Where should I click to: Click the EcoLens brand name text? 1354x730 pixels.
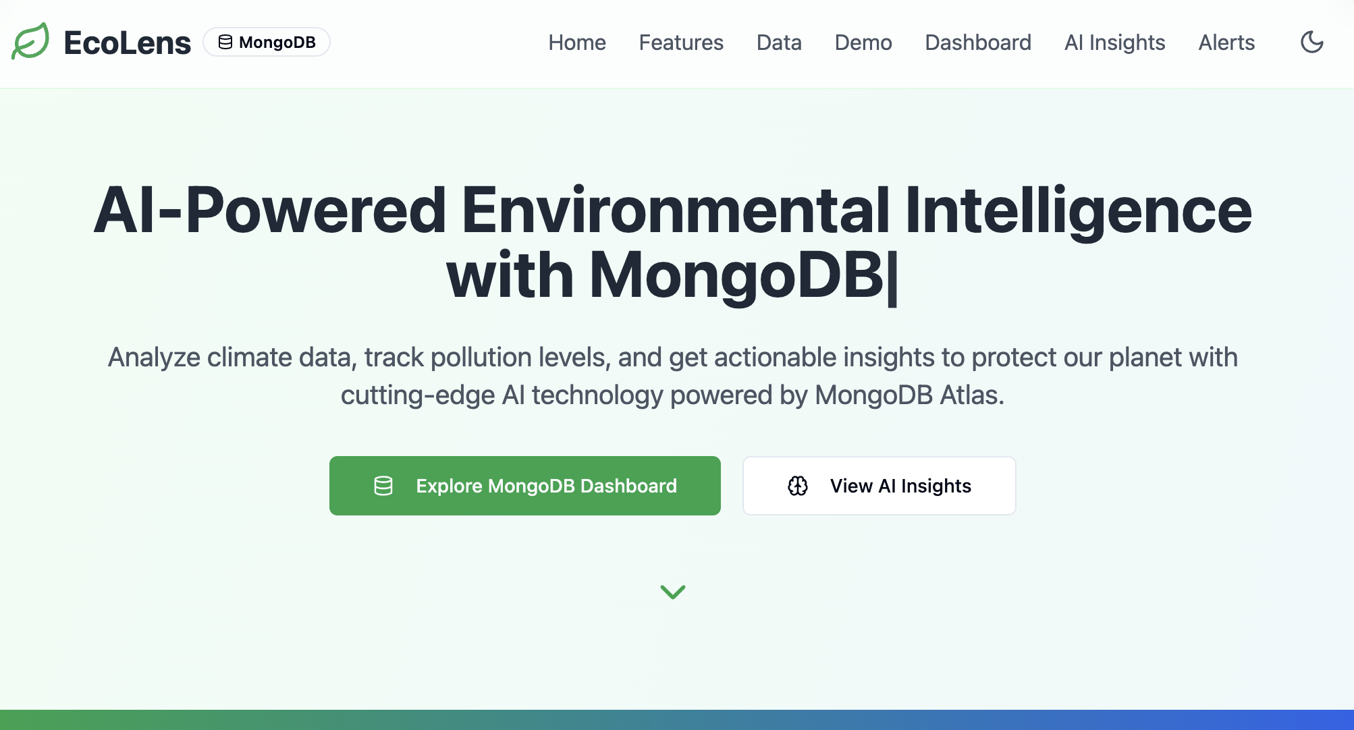coord(127,43)
